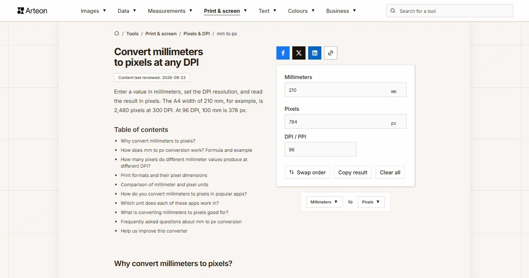Jump to Which unit does each app work in
Screen dimensions: 529x278
(x=170, y=203)
